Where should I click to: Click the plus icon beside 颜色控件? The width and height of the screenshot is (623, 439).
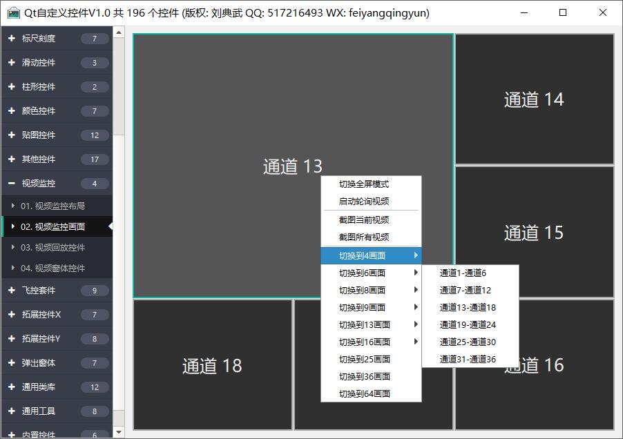(x=12, y=111)
